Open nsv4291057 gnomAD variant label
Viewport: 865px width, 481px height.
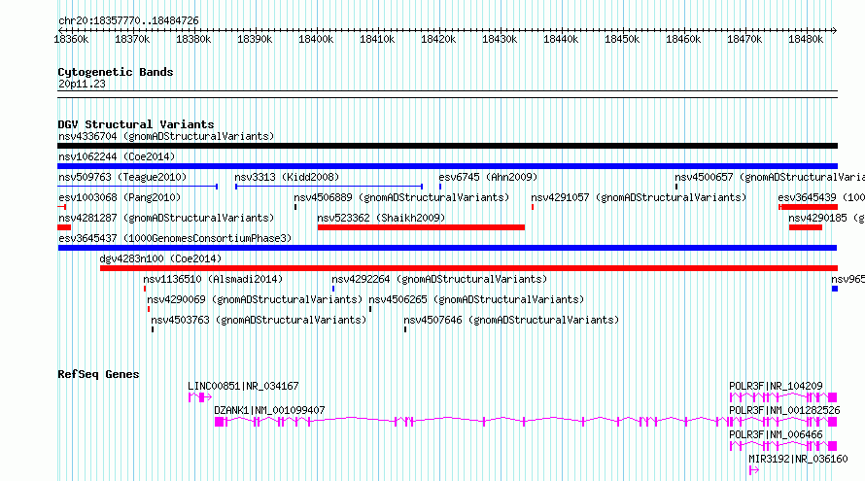tap(639, 197)
